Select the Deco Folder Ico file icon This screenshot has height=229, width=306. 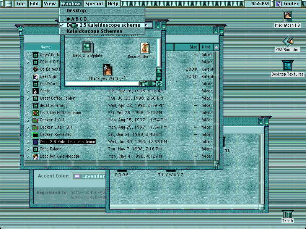click(145, 48)
